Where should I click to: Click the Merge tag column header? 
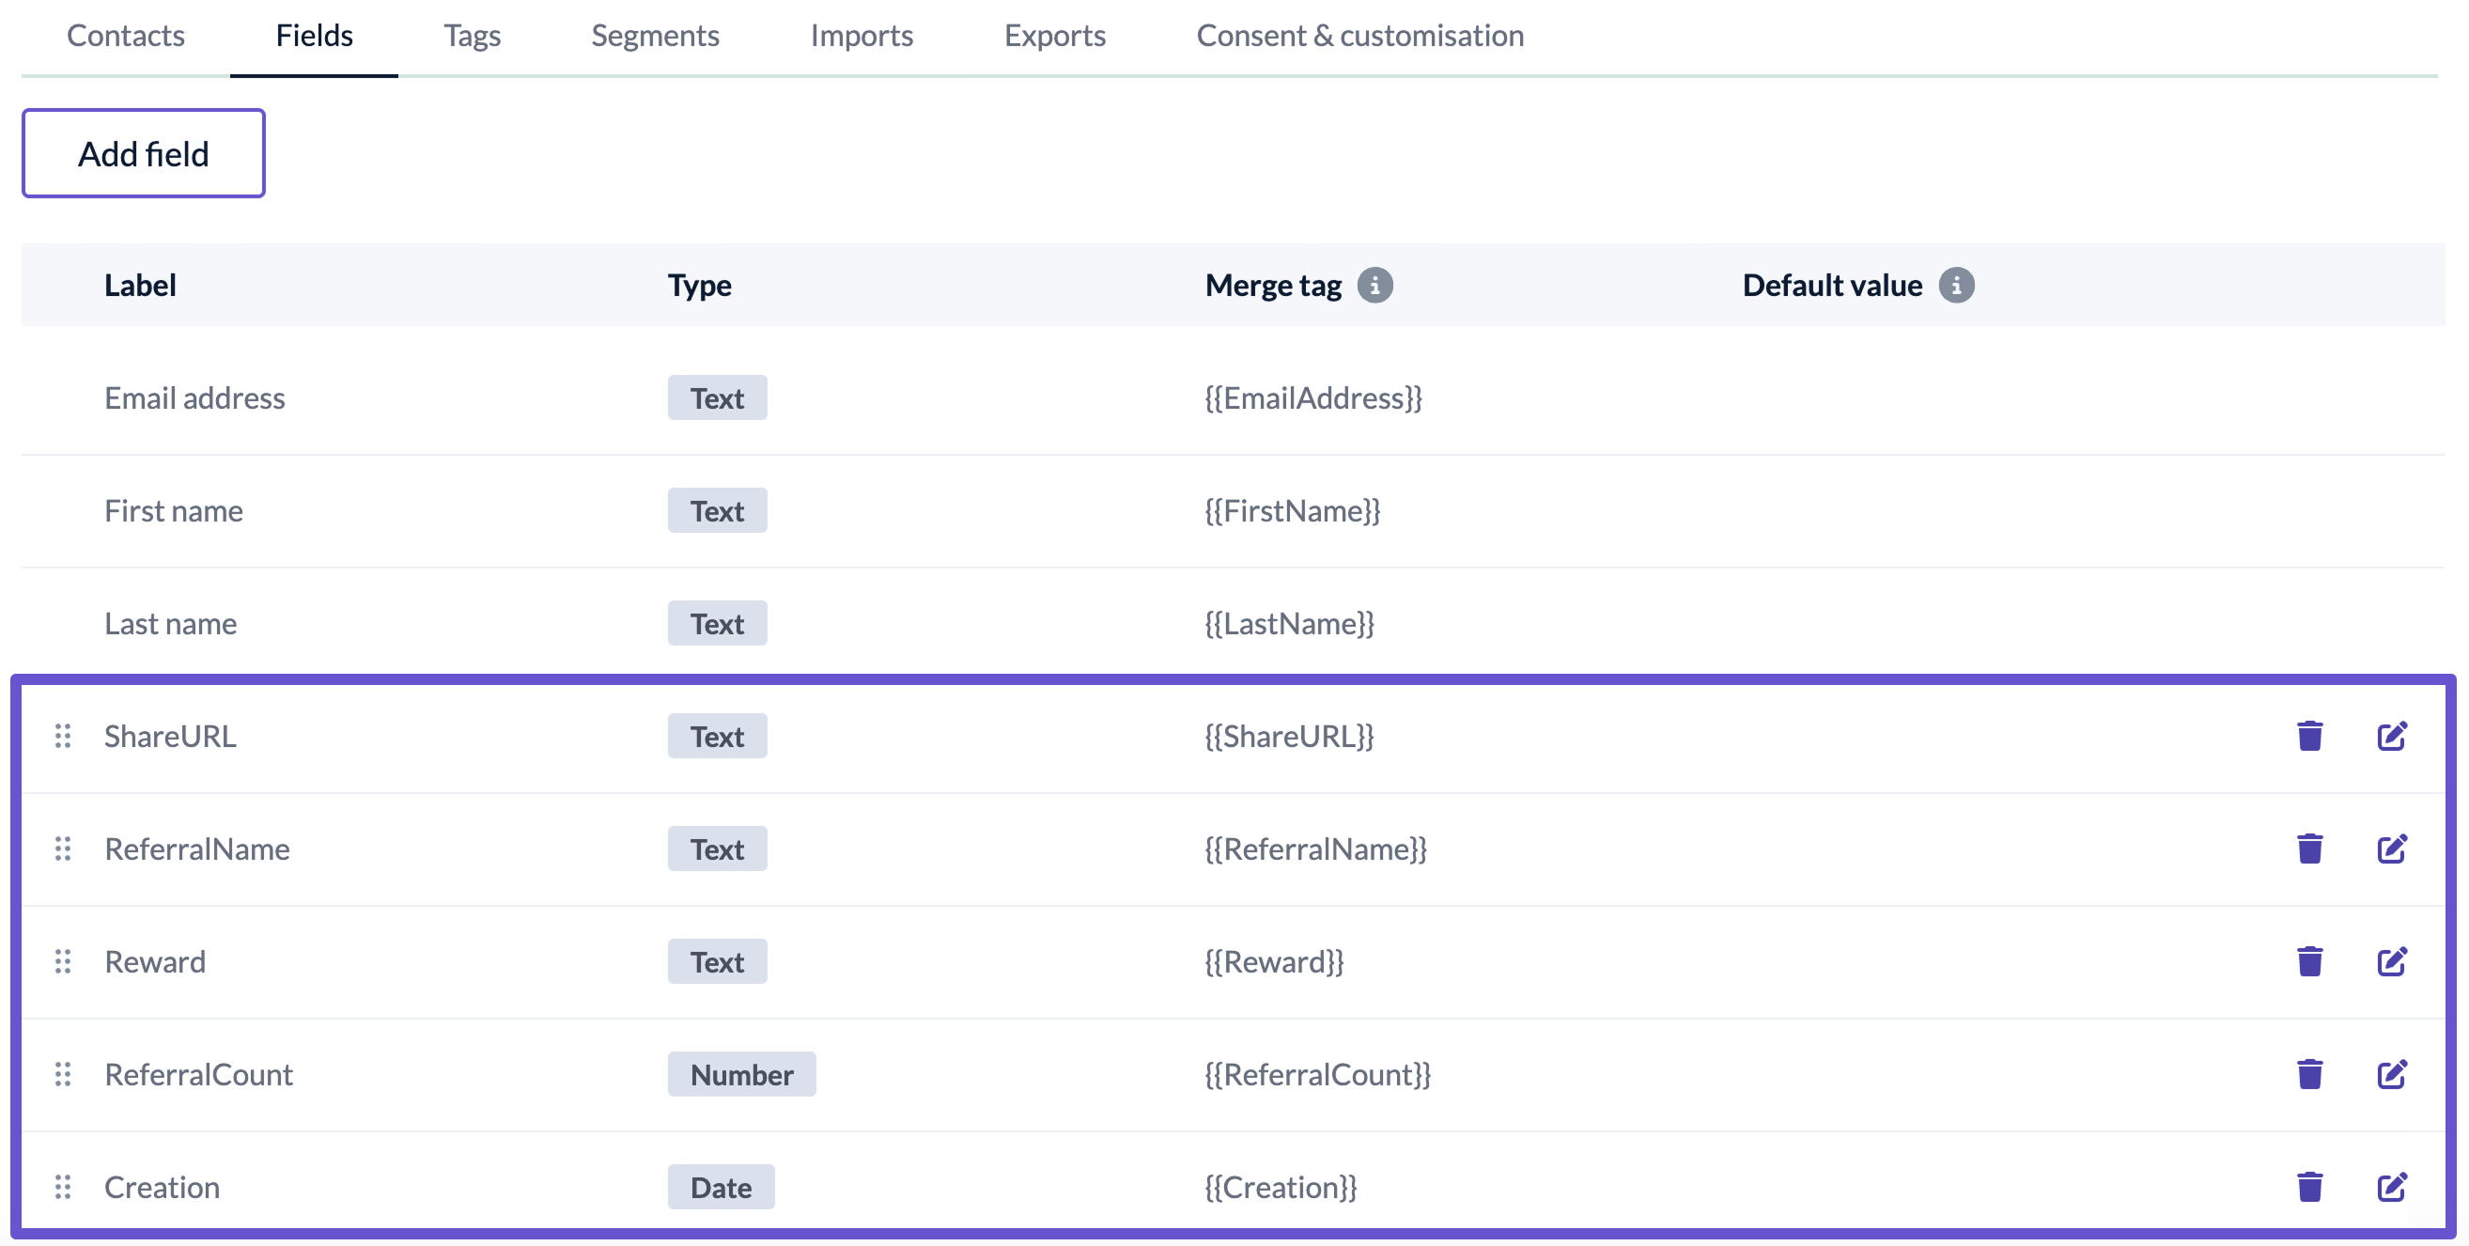(1273, 286)
